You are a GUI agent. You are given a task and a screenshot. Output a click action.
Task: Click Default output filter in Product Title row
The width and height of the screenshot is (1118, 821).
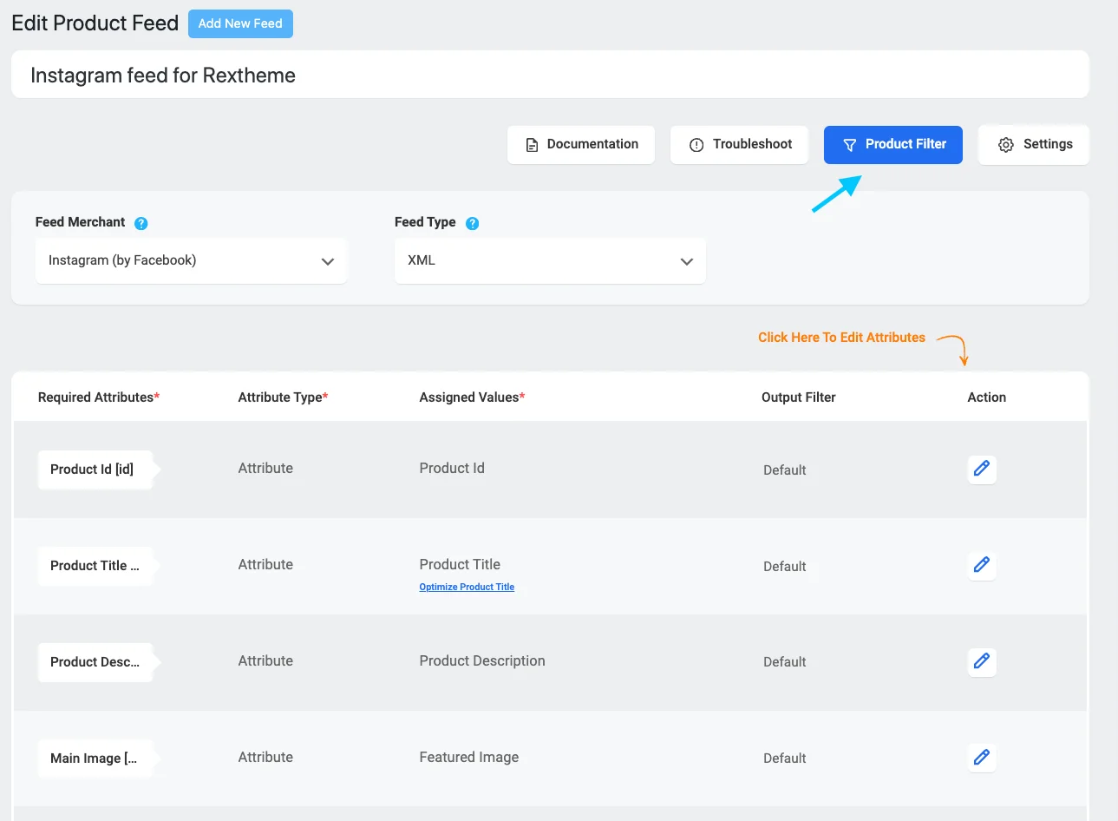[785, 567]
